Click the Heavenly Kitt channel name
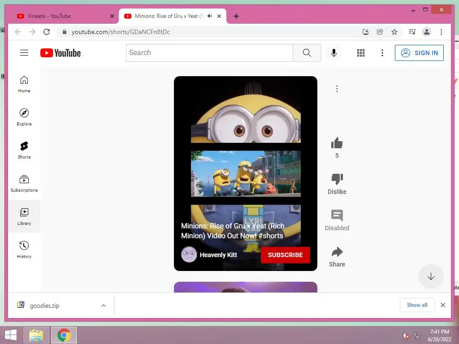459x344 pixels. (218, 255)
